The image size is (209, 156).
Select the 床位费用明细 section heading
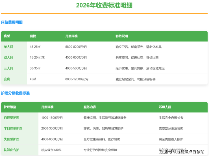tap(12, 22)
